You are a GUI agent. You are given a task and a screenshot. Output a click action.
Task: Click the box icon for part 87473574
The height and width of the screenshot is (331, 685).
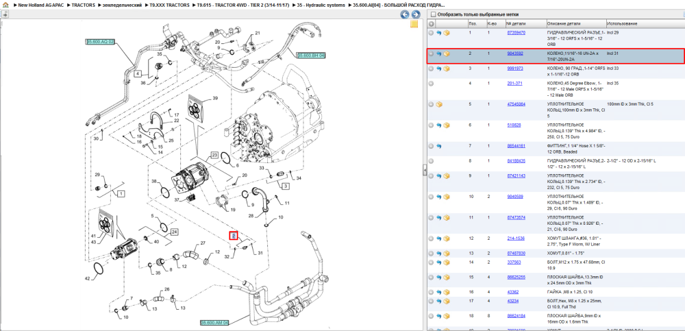pos(447,218)
